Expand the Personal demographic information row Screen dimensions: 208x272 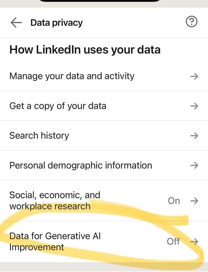(80, 165)
